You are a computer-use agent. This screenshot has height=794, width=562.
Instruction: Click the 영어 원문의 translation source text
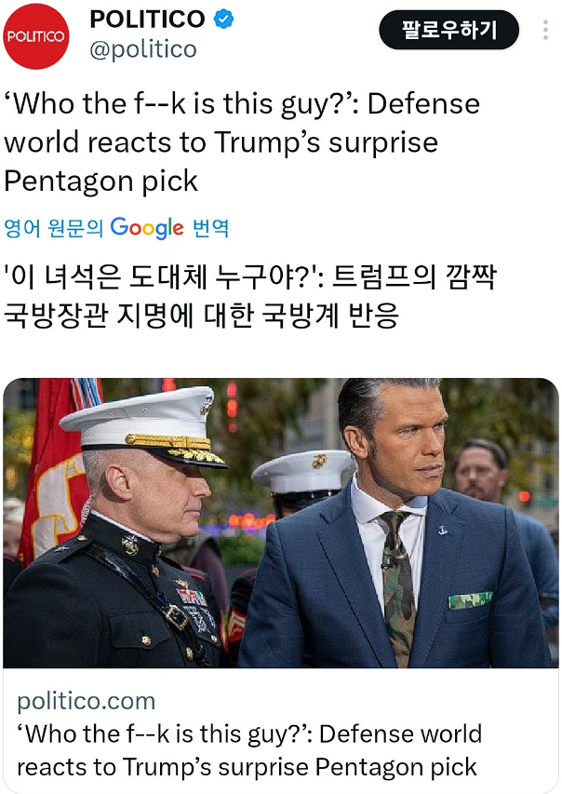(x=54, y=228)
